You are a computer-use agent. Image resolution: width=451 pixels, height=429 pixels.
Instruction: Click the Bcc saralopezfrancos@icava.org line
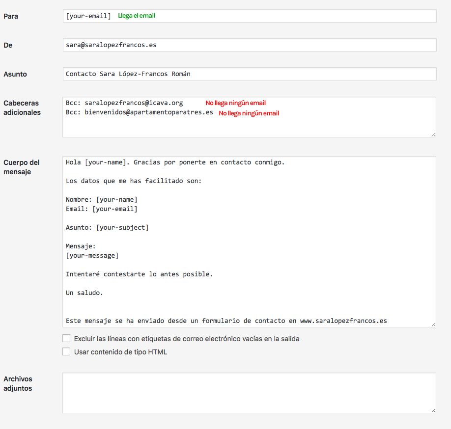tap(124, 103)
